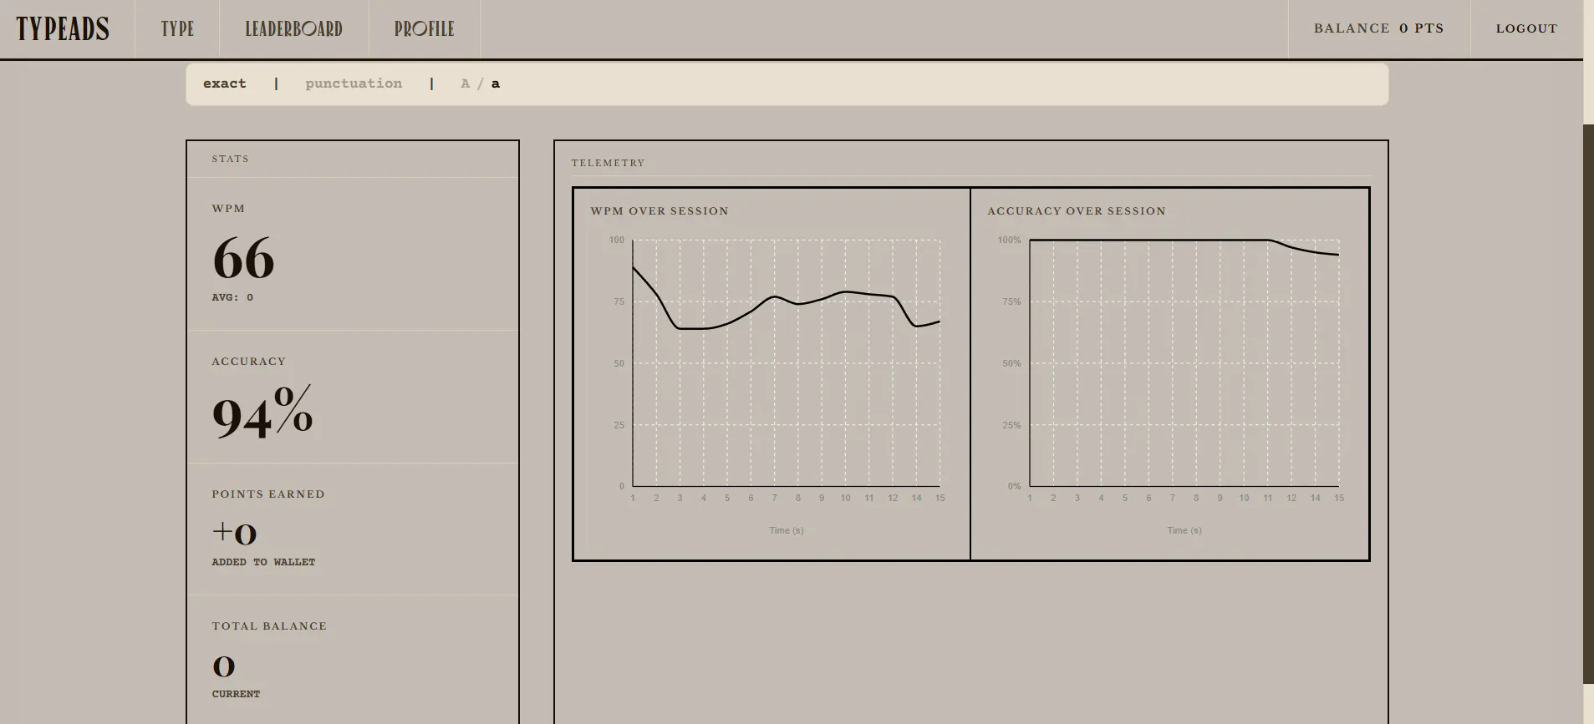The image size is (1594, 724).
Task: Click the 50 label on WPM chart axis
Action: [619, 363]
